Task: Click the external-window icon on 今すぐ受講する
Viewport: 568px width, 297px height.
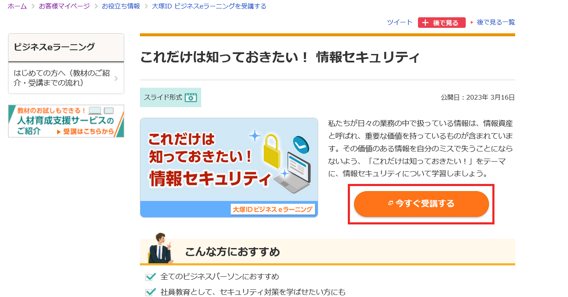Action: click(390, 203)
